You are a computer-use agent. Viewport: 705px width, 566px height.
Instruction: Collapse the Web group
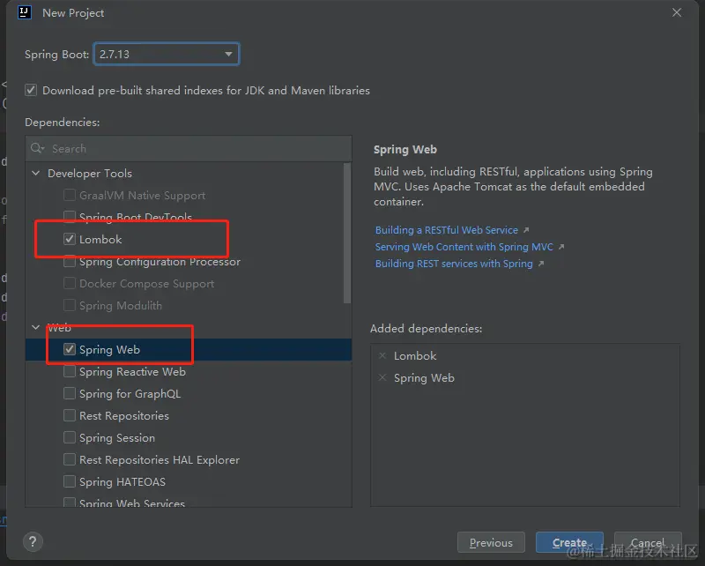[35, 327]
